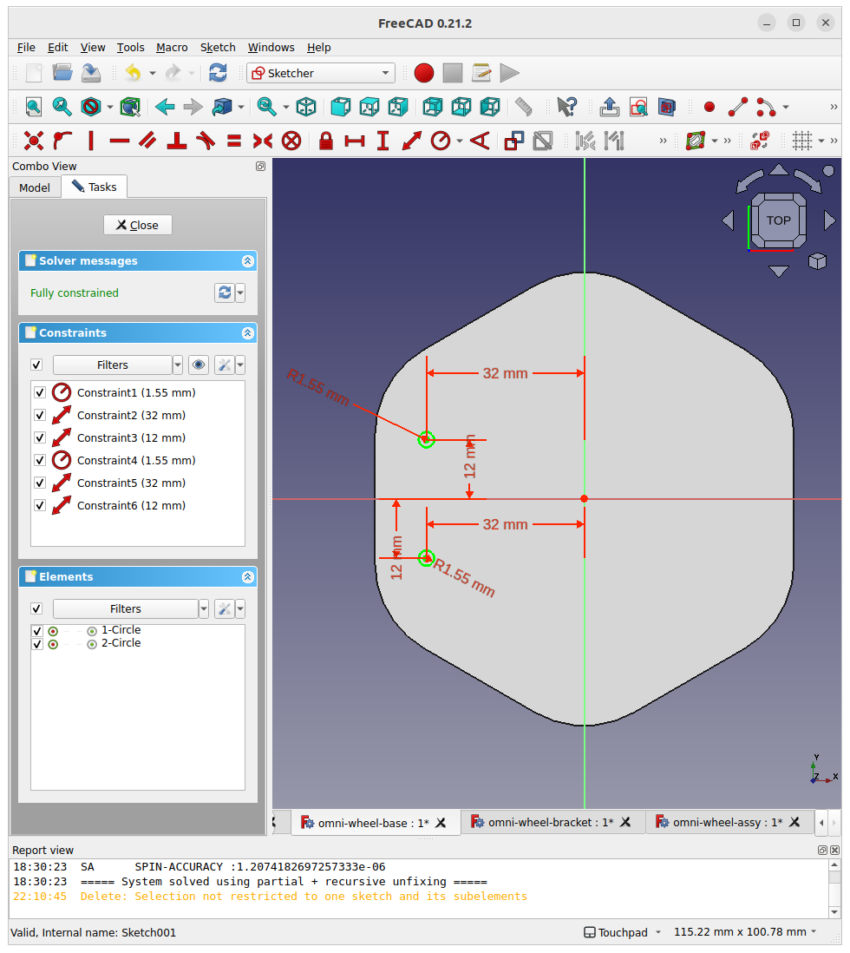850x953 pixels.
Task: Open the Undo history dropdown arrow
Action: [x=153, y=73]
